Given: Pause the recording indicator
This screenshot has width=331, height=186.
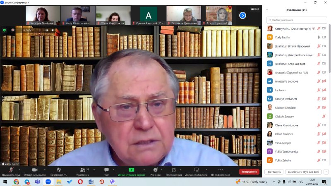Looking at the screenshot, I should point(46,30).
